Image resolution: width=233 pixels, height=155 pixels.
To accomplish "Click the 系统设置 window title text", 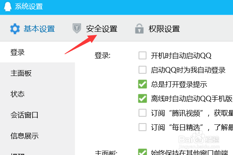I will pyautogui.click(x=29, y=7).
